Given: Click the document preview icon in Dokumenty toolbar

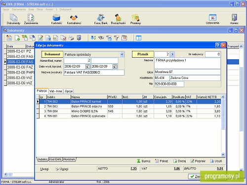Looking at the screenshot, I should [x=56, y=38].
